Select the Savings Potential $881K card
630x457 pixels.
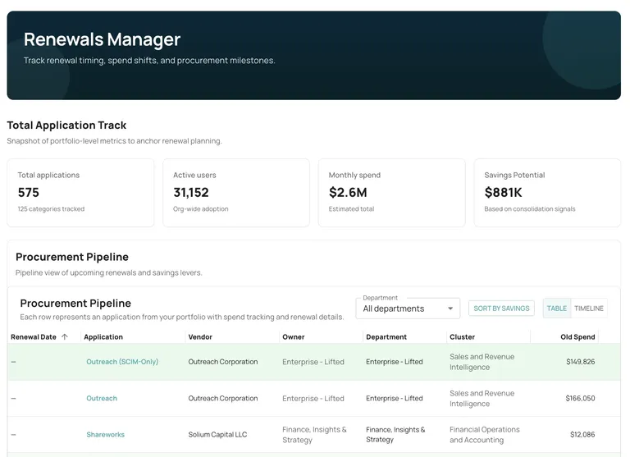click(x=547, y=193)
